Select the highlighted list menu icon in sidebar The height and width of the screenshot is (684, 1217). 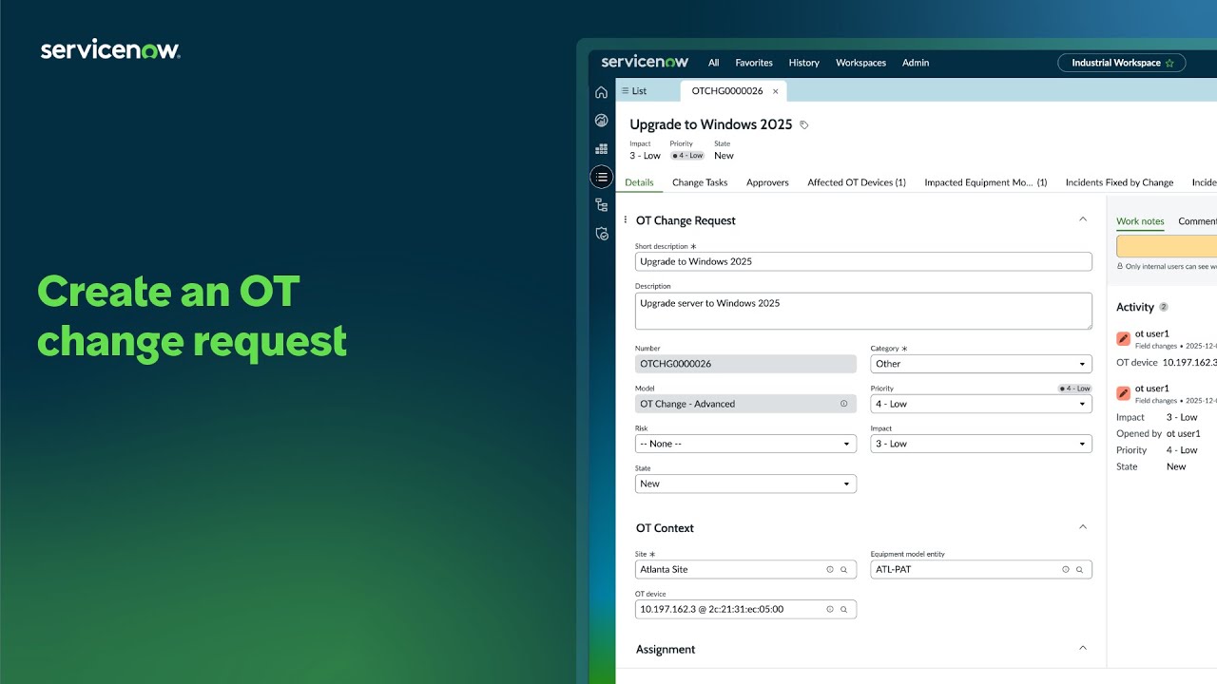[x=601, y=177]
